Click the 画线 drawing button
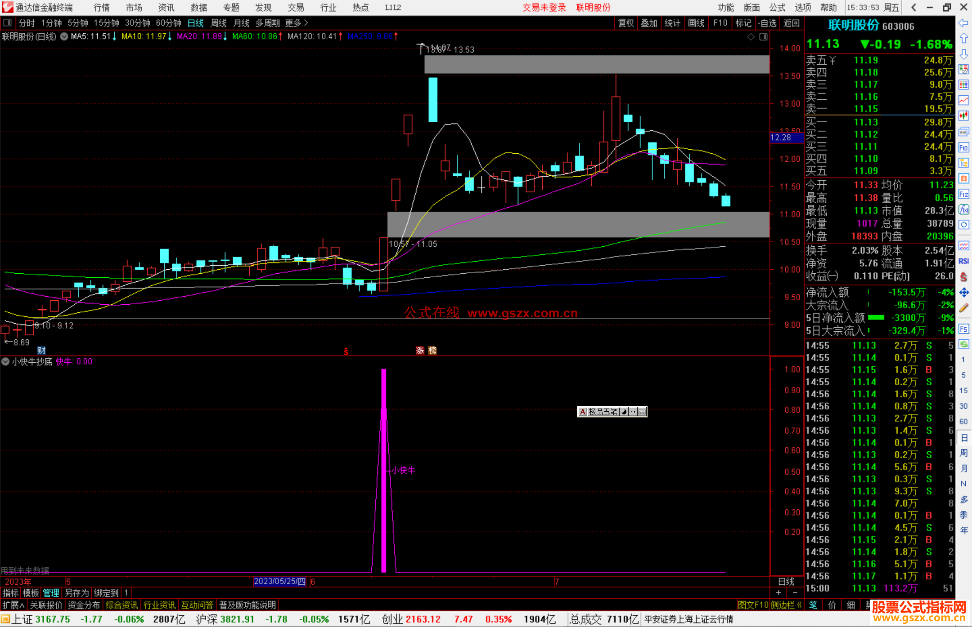 (696, 23)
